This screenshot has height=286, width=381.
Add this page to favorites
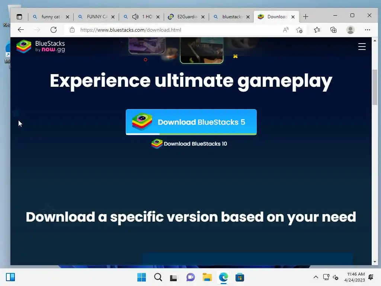coord(300,30)
